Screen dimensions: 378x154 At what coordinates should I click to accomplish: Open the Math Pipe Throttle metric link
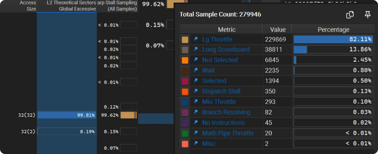pyautogui.click(x=228, y=133)
